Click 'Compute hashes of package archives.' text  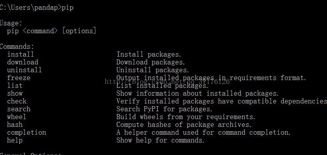[184, 125]
